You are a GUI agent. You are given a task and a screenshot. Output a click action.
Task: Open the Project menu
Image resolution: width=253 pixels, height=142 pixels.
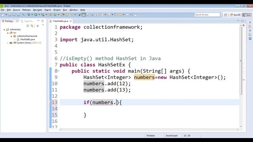click(57, 10)
